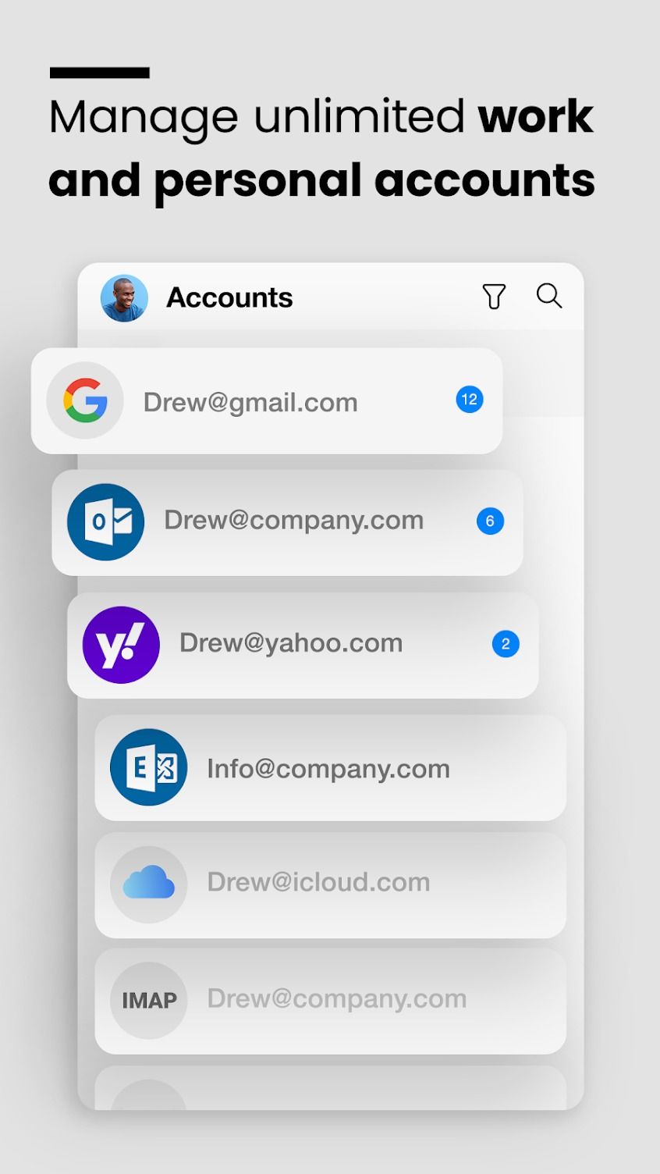This screenshot has height=1174, width=660.
Task: Click the filter funnel icon
Action: [x=494, y=297]
